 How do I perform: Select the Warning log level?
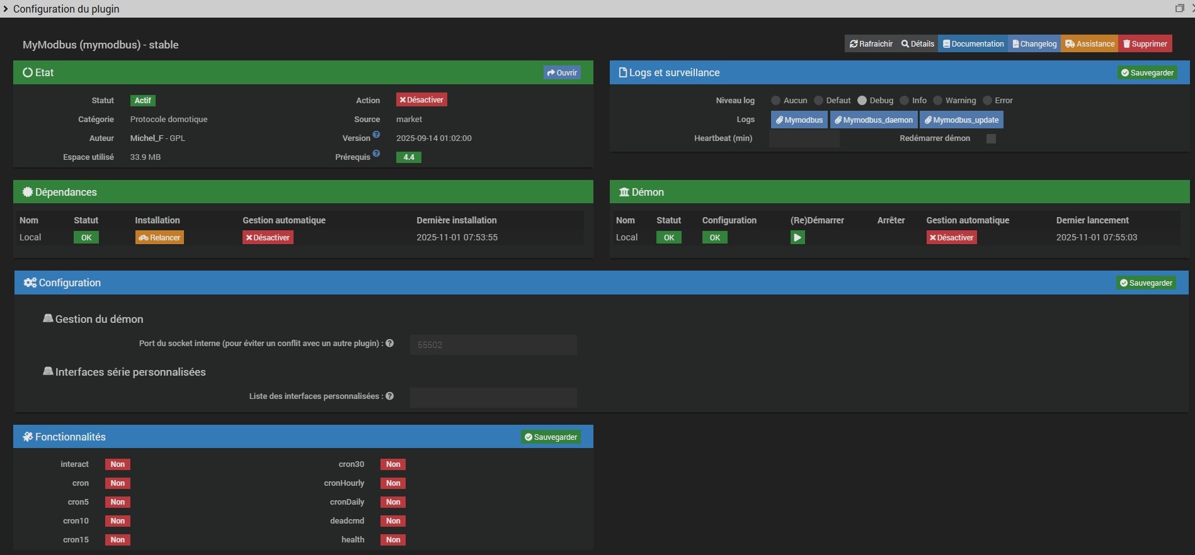click(937, 101)
